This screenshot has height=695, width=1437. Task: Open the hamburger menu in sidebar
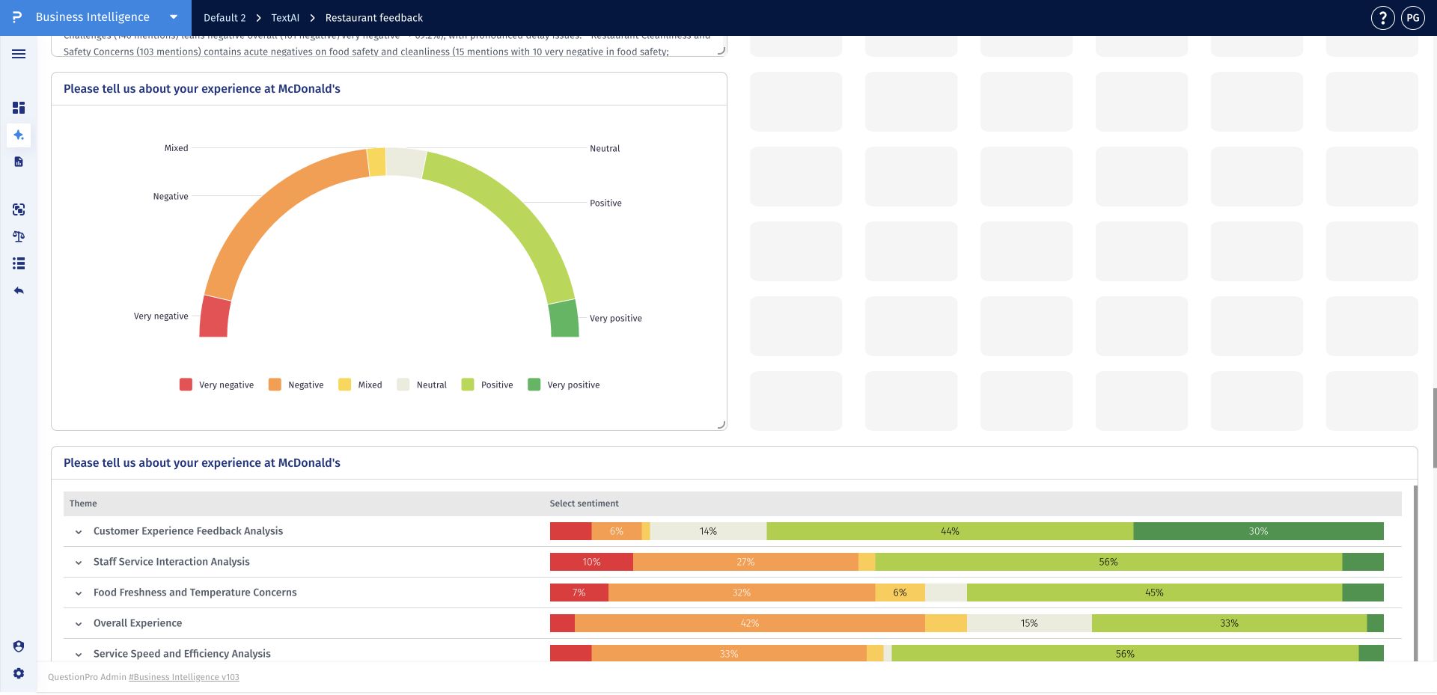[x=19, y=54]
